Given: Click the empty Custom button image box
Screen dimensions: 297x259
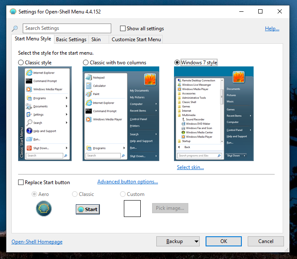Looking at the screenshot, I should coord(132,209).
